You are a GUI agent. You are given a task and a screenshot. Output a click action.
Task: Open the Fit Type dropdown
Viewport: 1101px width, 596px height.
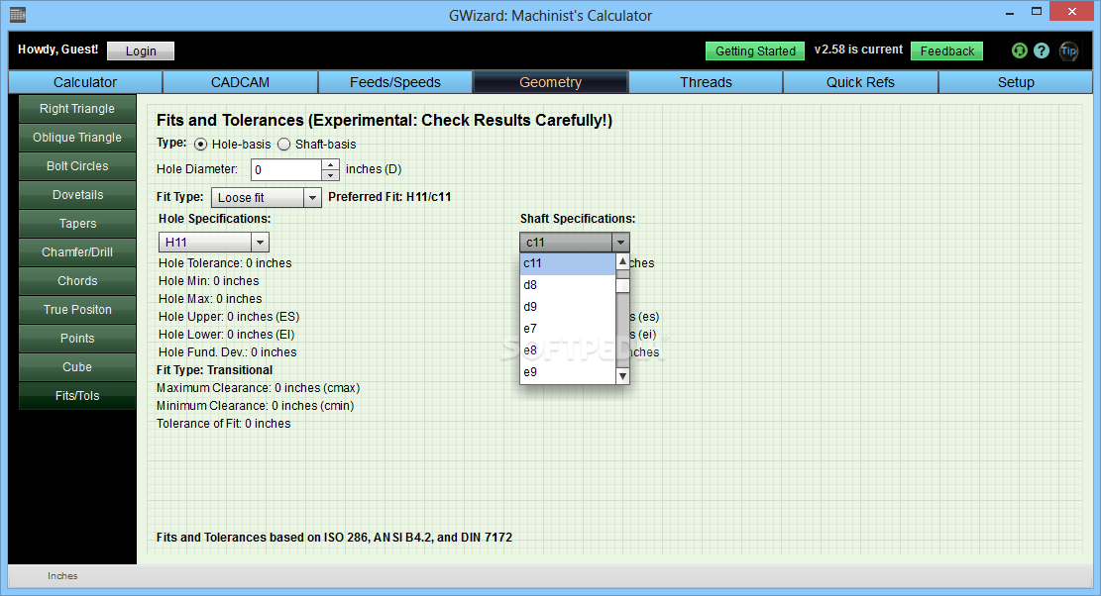tap(267, 198)
